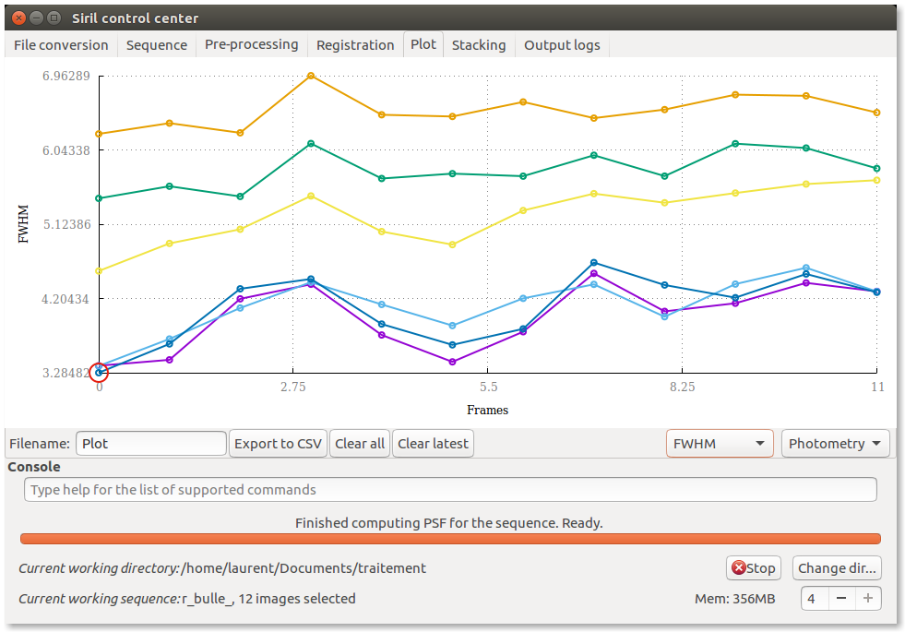Increase thread count with plus button
The height and width of the screenshot is (632, 905).
(x=867, y=599)
